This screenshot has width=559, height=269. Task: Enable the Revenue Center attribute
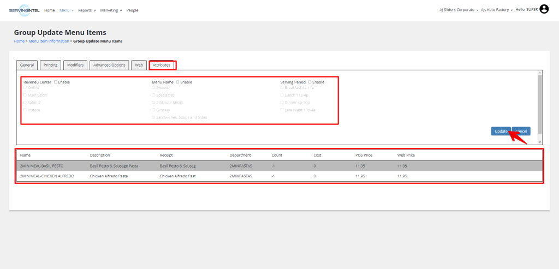click(56, 82)
